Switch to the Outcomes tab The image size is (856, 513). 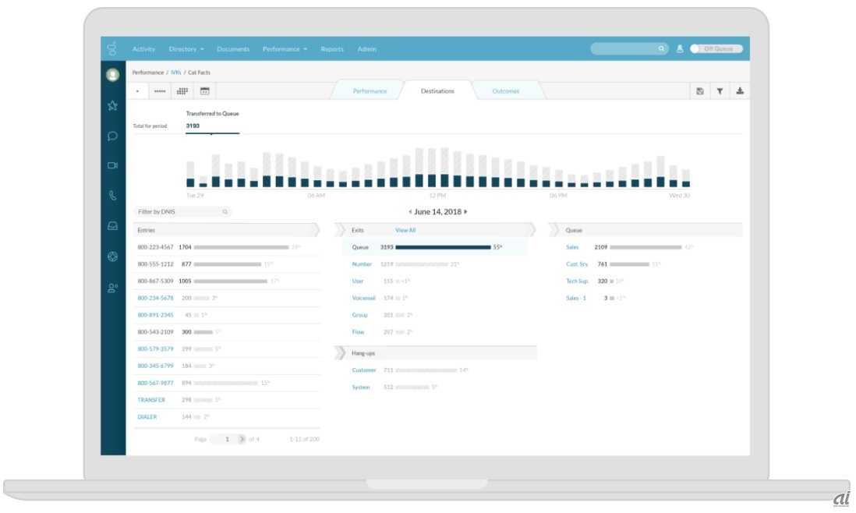pos(505,91)
